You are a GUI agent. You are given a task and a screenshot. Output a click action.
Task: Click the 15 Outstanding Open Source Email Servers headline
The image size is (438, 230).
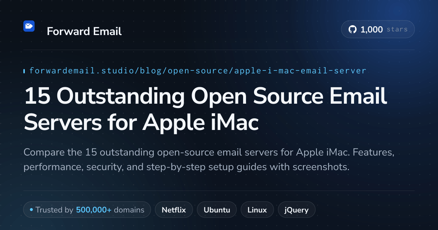coord(205,110)
